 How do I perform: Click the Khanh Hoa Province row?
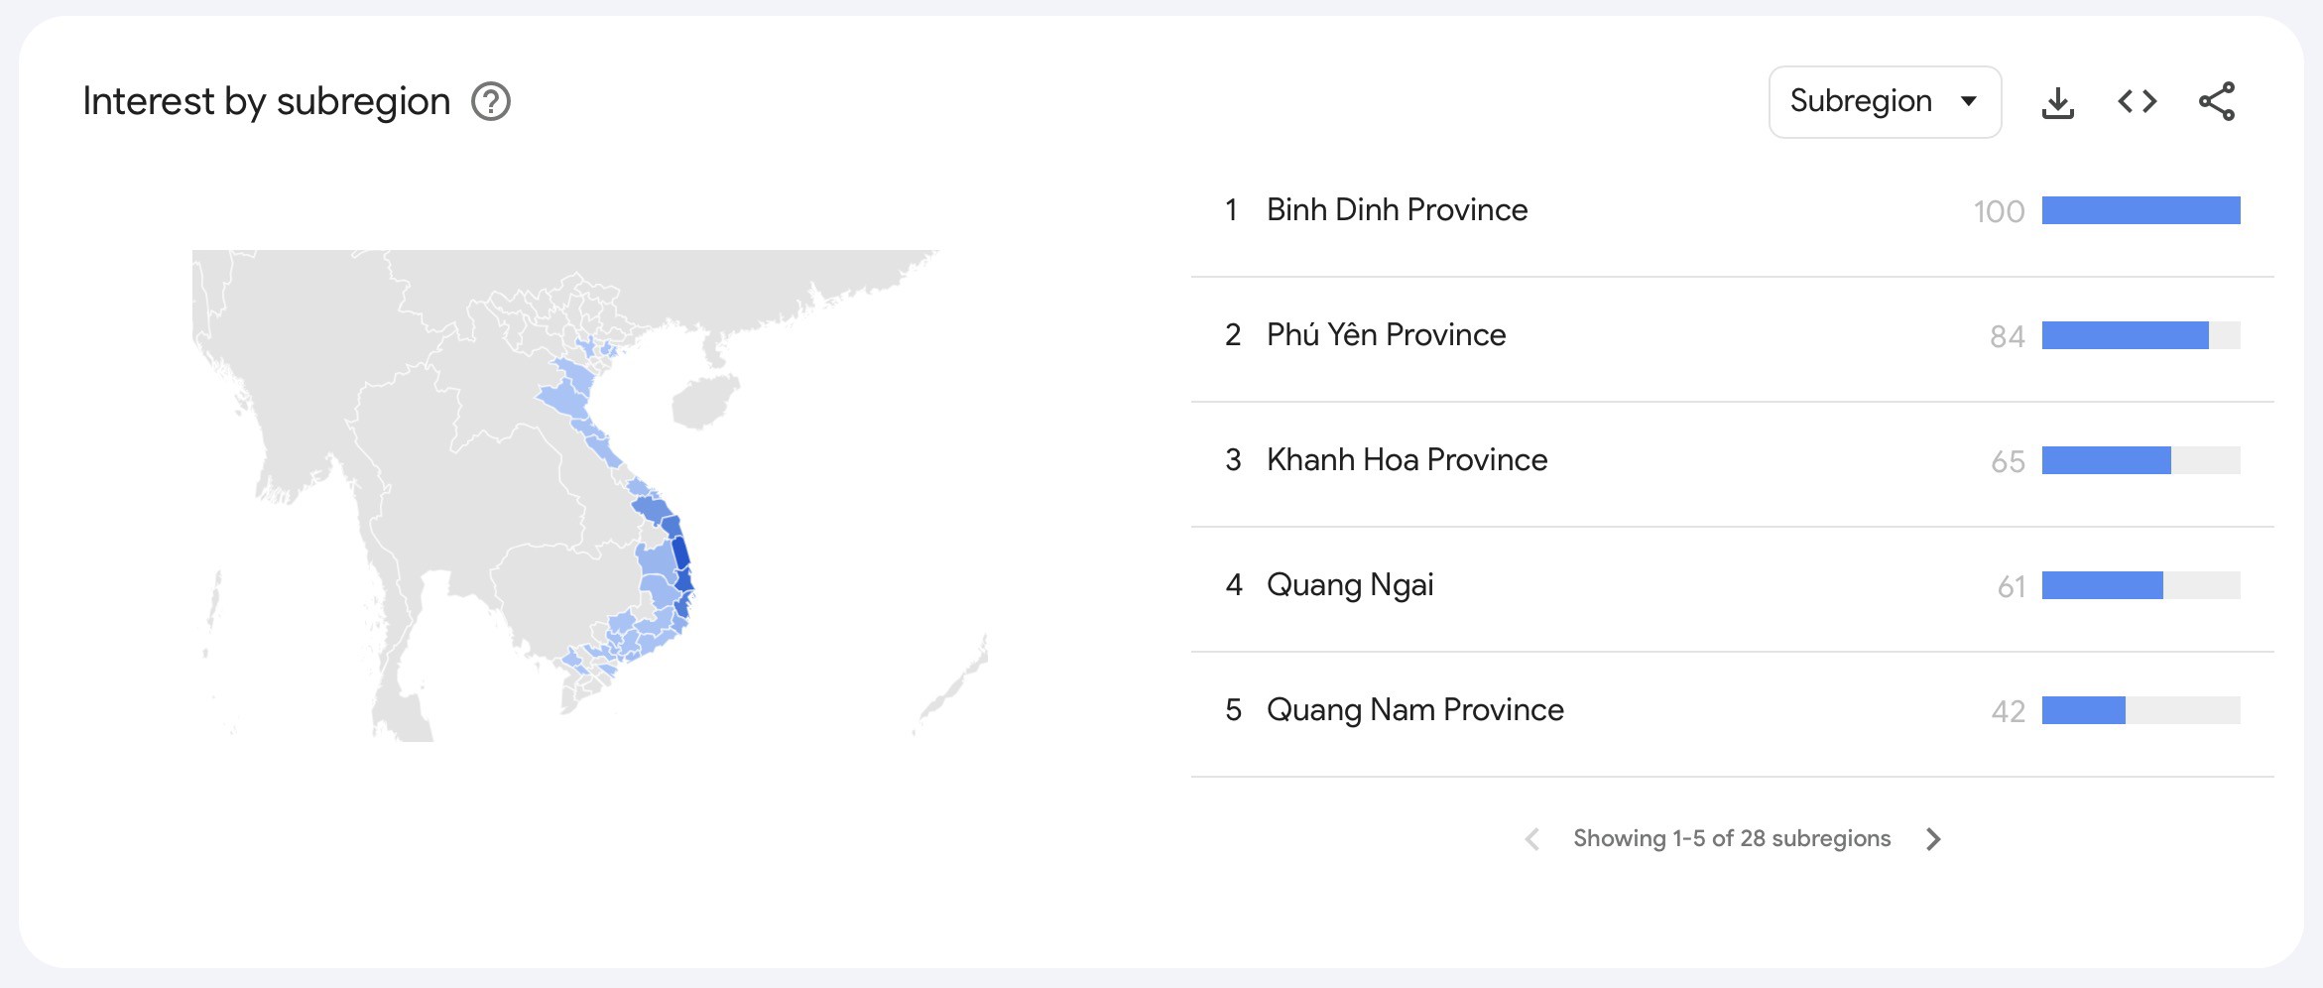point(1406,459)
